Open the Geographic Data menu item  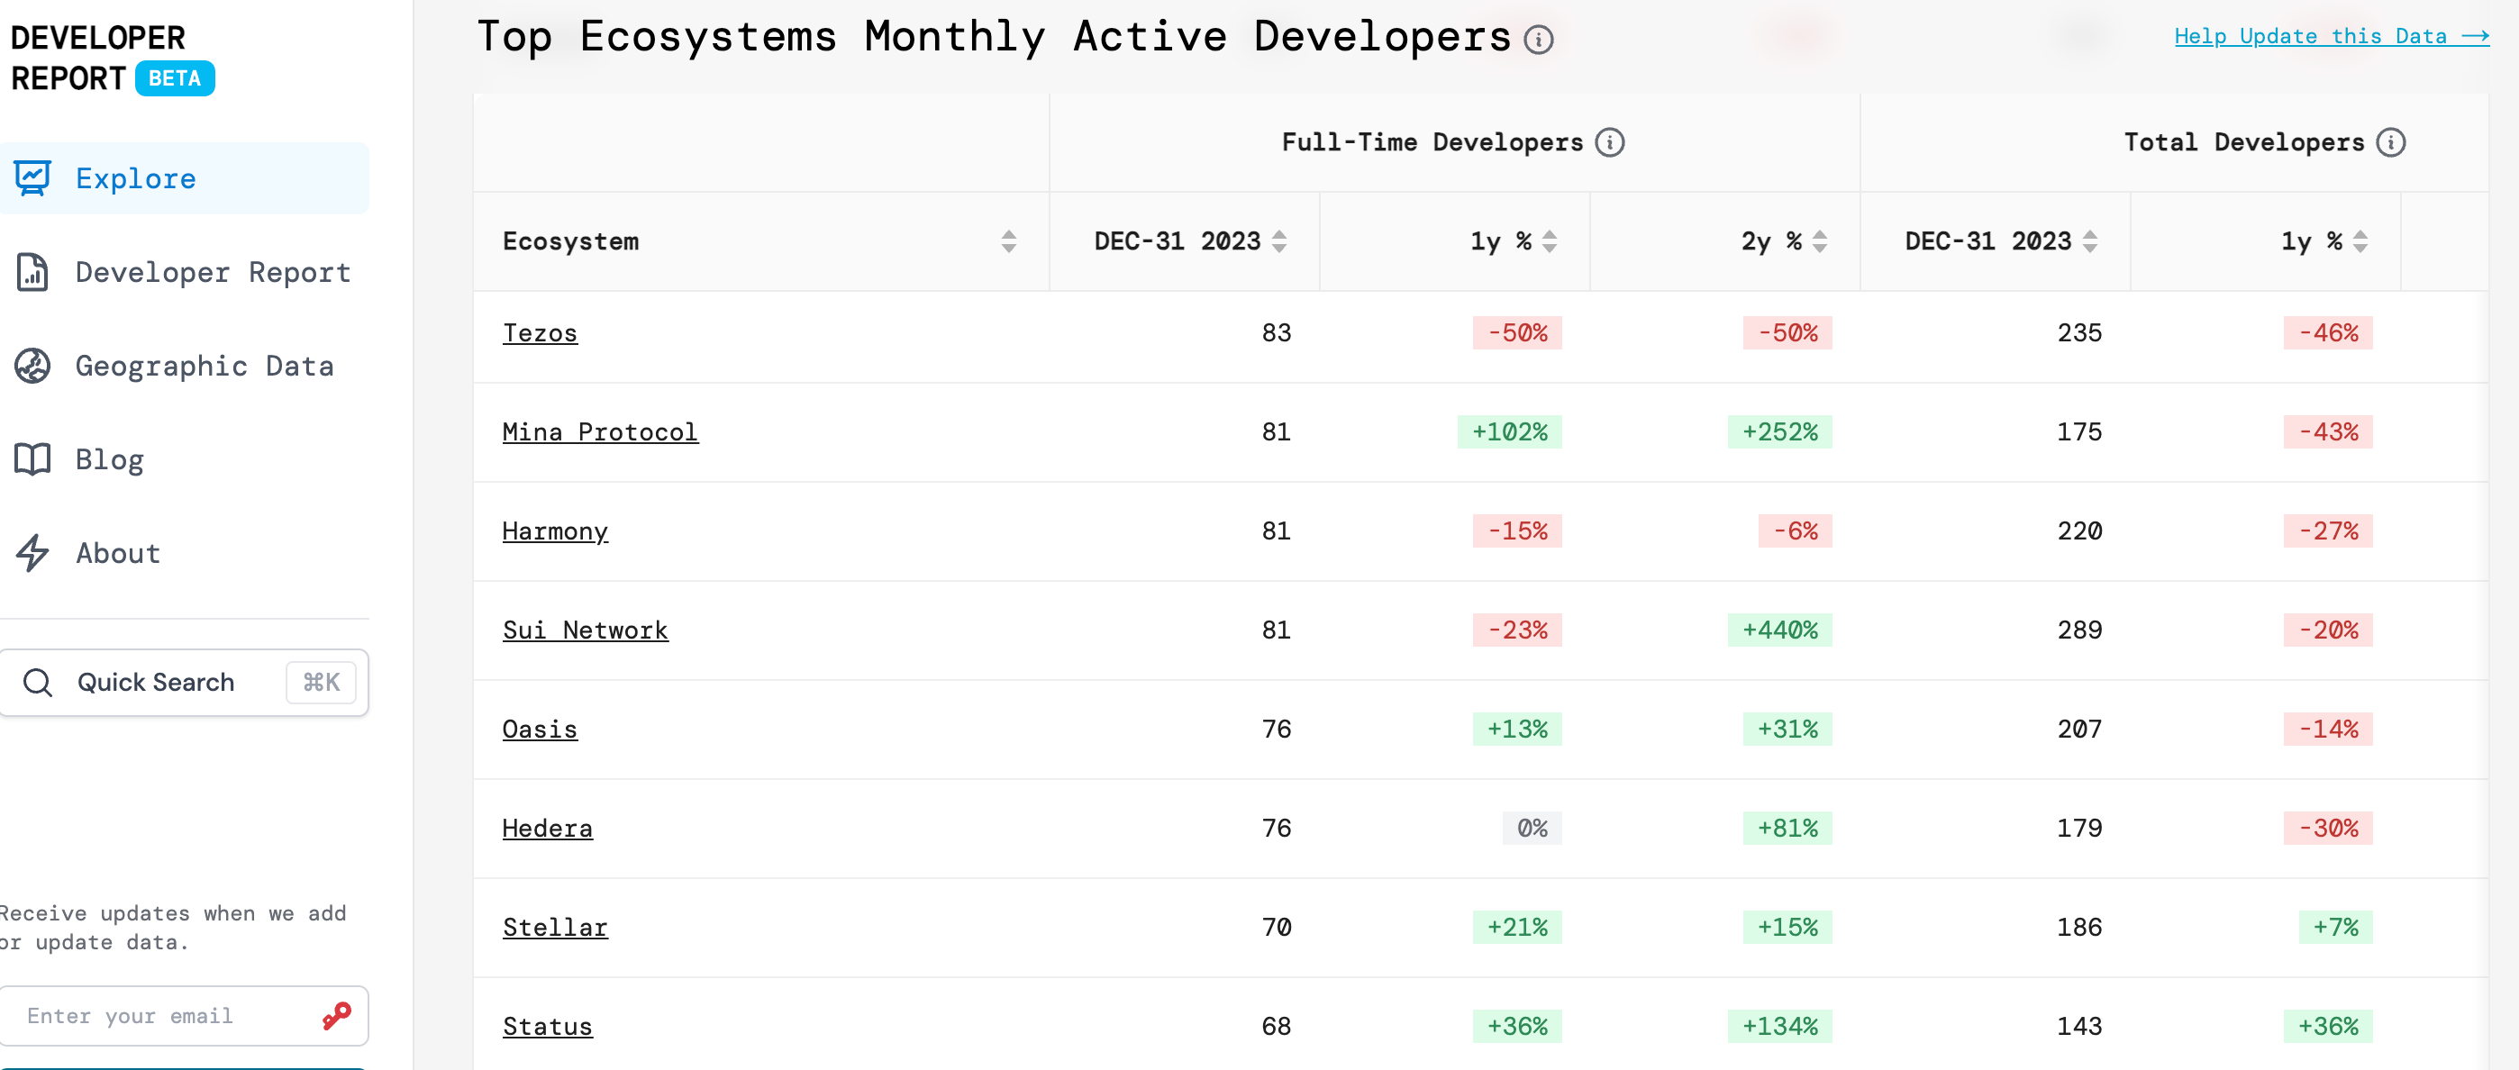coord(205,366)
